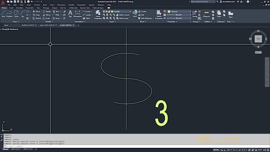
Task: Activate the Rotate tool
Action: [47, 11]
